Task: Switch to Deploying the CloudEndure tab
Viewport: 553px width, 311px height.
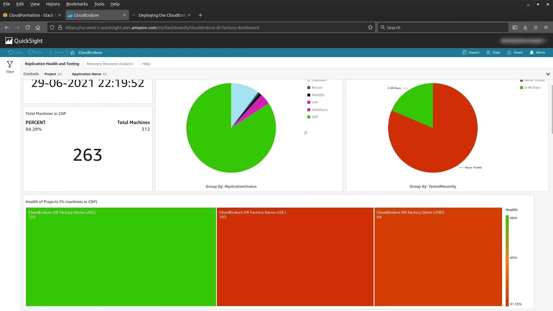Action: click(x=162, y=15)
